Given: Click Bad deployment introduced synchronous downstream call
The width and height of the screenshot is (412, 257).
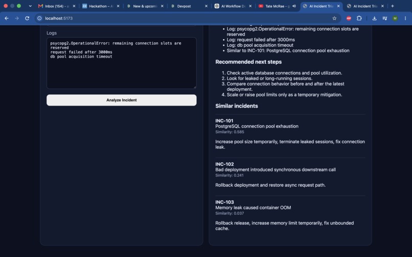Looking at the screenshot, I should 276,170.
